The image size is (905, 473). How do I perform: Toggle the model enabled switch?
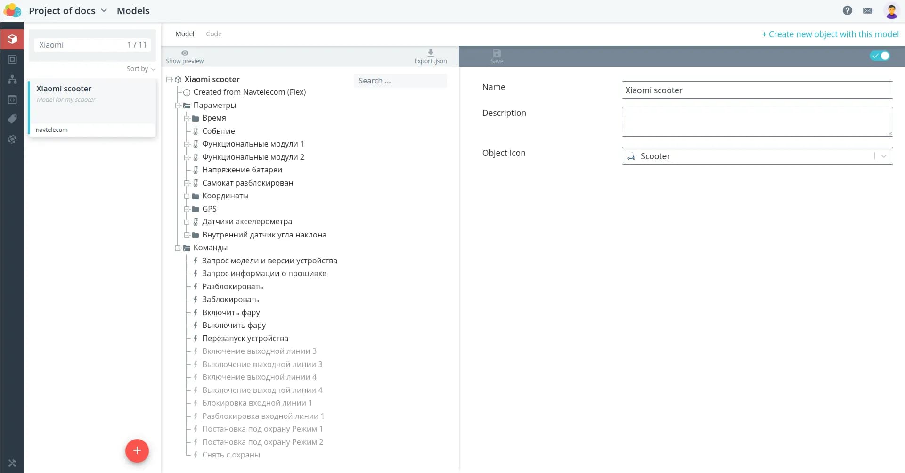point(880,56)
